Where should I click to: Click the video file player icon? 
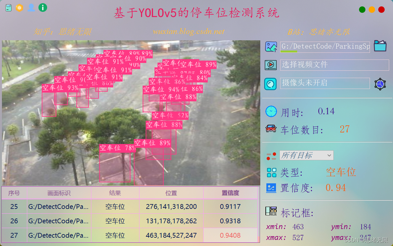(x=271, y=65)
